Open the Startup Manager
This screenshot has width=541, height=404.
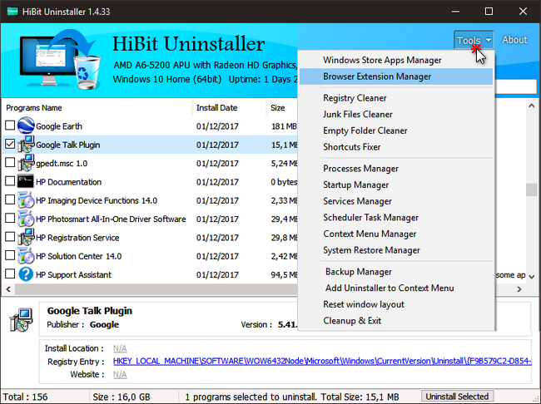coord(396,185)
